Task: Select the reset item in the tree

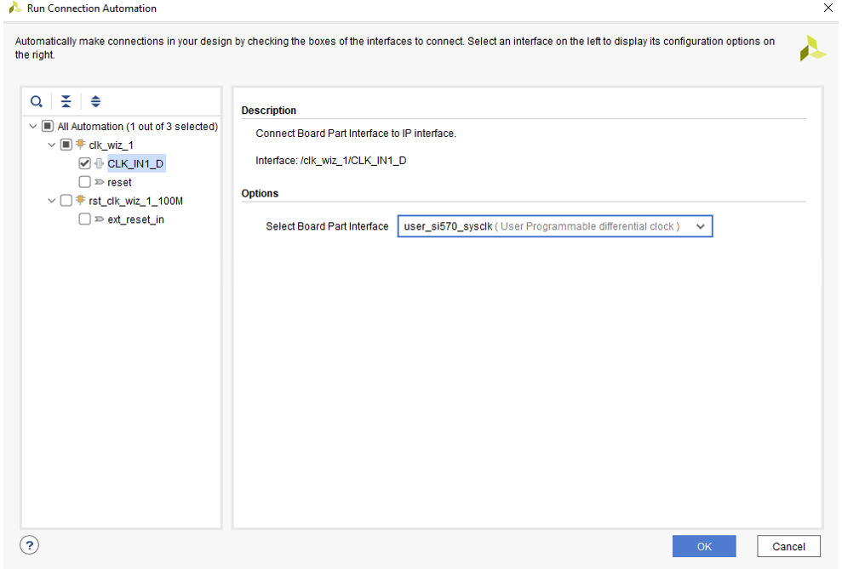Action: pyautogui.click(x=119, y=182)
